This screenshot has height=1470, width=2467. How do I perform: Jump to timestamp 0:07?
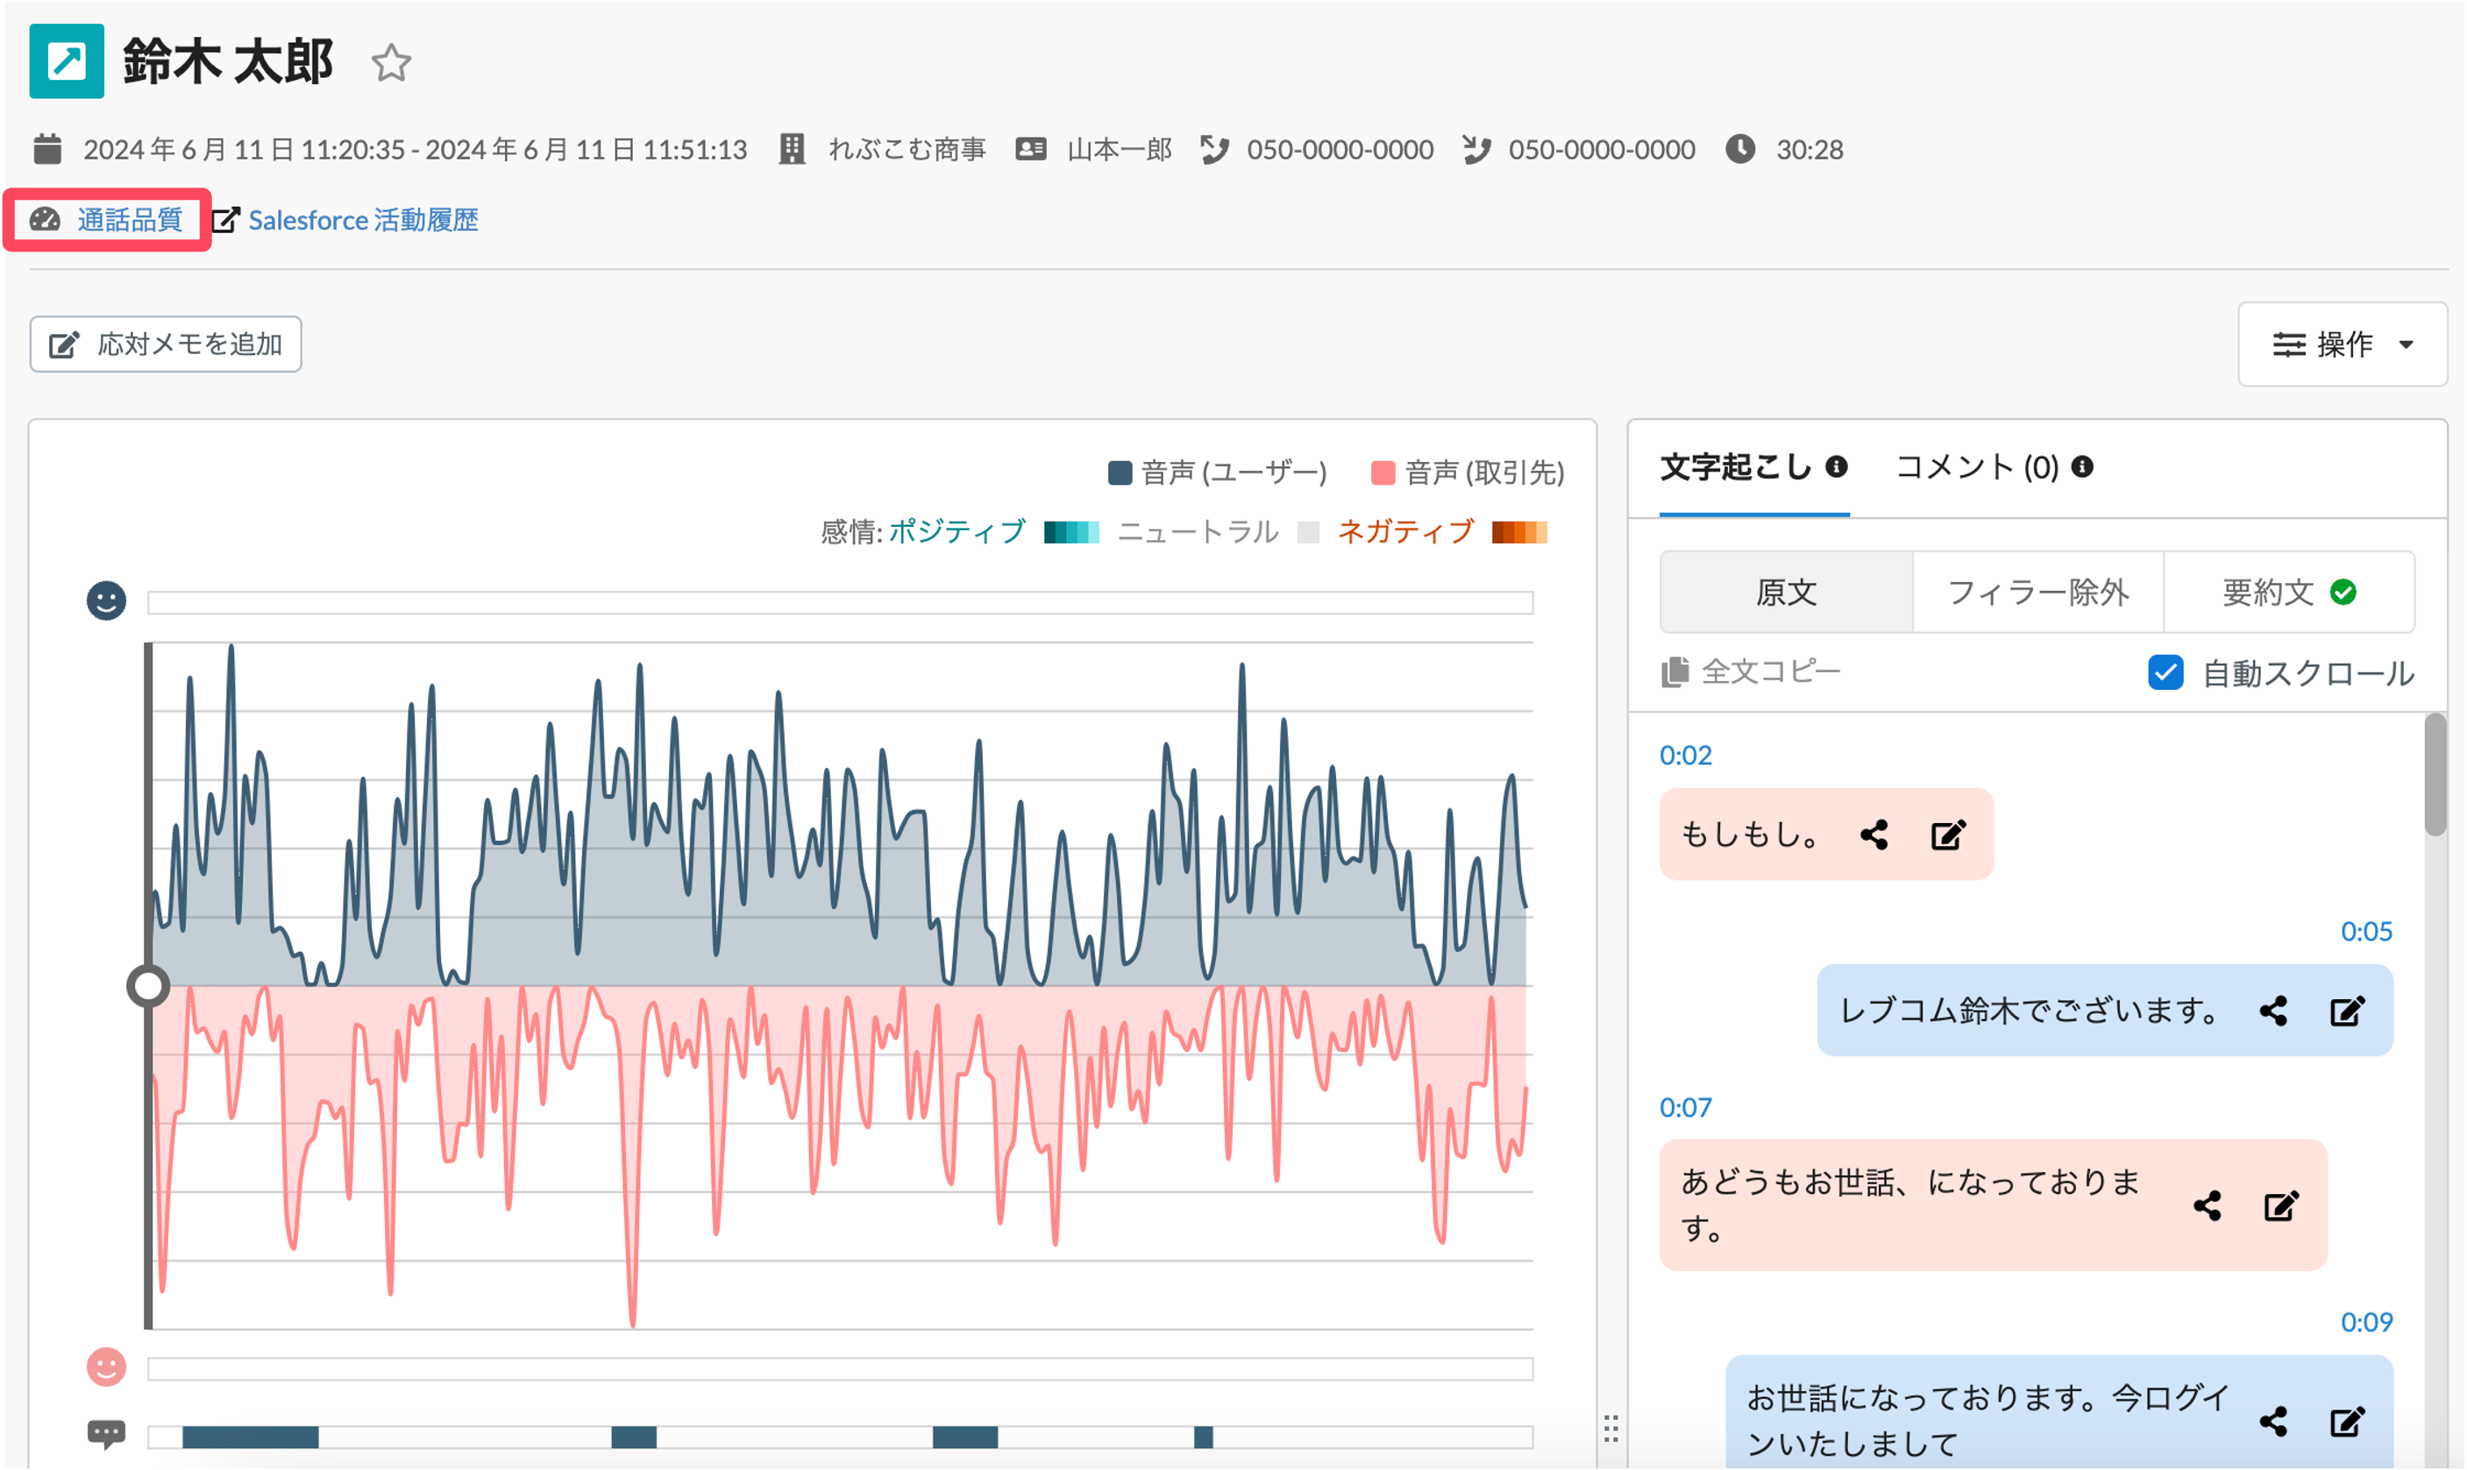point(1685,1109)
